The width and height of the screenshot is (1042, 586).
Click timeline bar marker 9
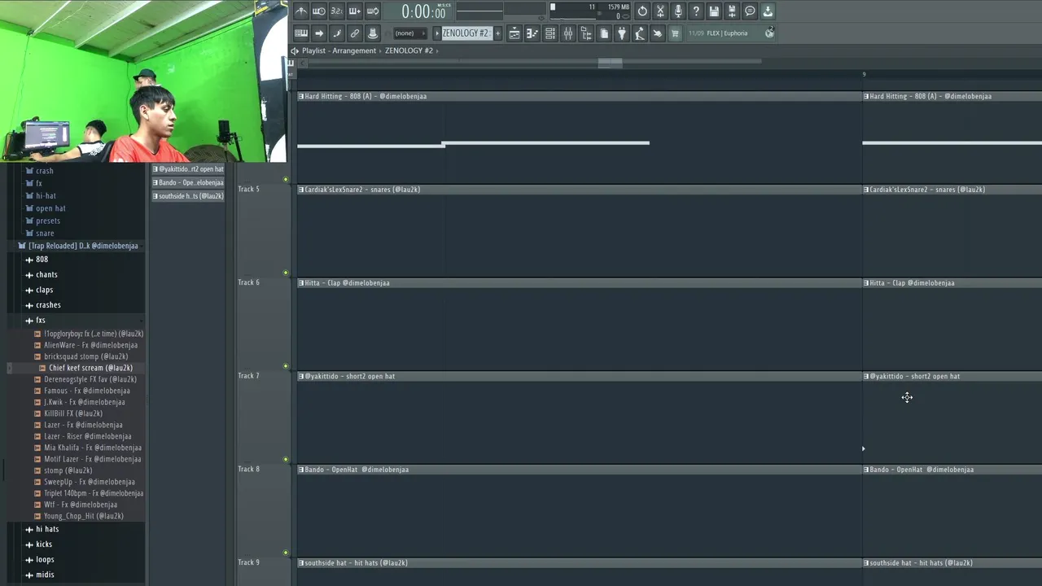(x=864, y=74)
